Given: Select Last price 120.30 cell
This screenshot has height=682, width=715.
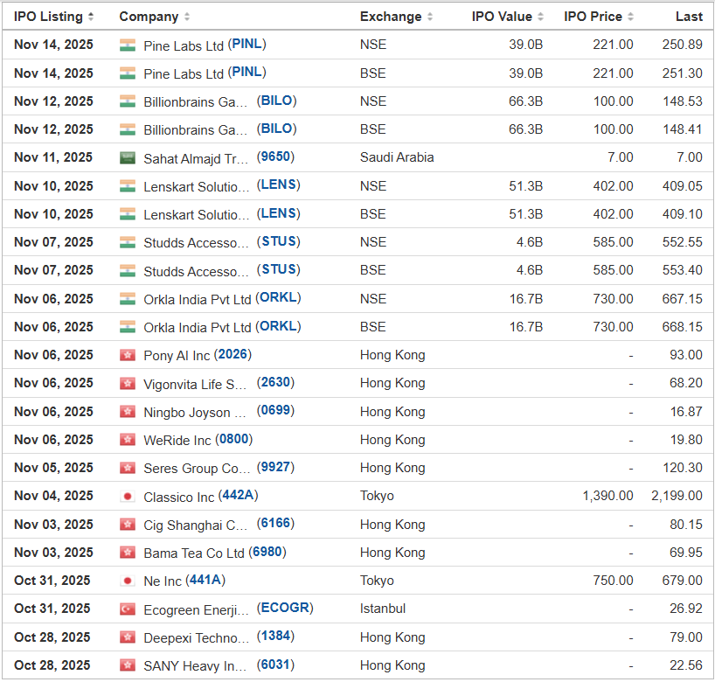Looking at the screenshot, I should [682, 468].
